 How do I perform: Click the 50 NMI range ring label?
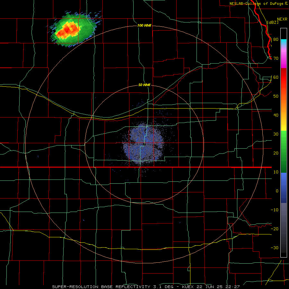pyautogui.click(x=144, y=85)
